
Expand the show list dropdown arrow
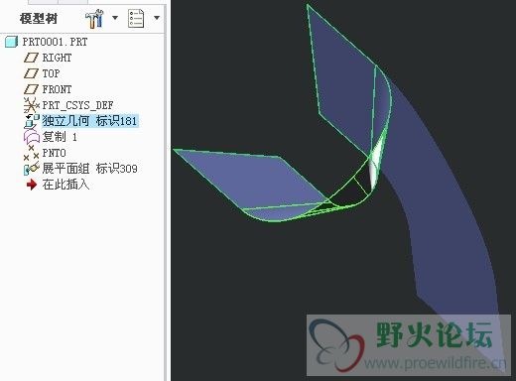pyautogui.click(x=157, y=18)
